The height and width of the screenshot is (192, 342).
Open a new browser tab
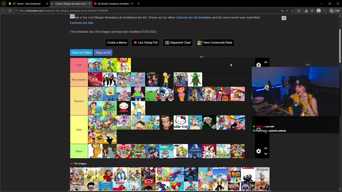tap(138, 4)
